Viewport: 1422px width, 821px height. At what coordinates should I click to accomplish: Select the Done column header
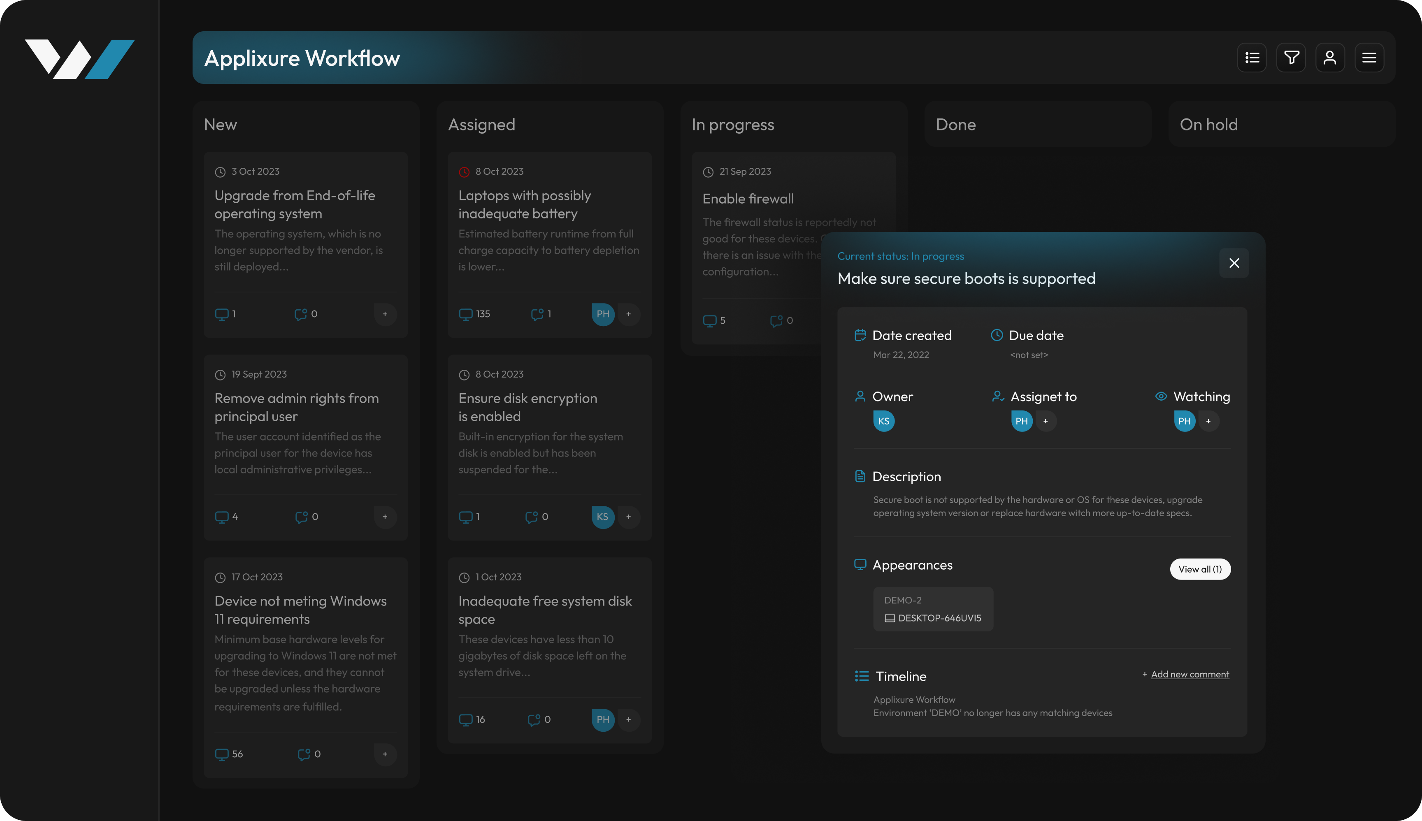[955, 125]
